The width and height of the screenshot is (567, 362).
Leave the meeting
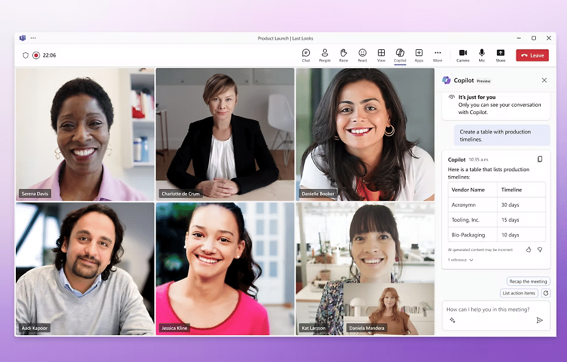(532, 55)
